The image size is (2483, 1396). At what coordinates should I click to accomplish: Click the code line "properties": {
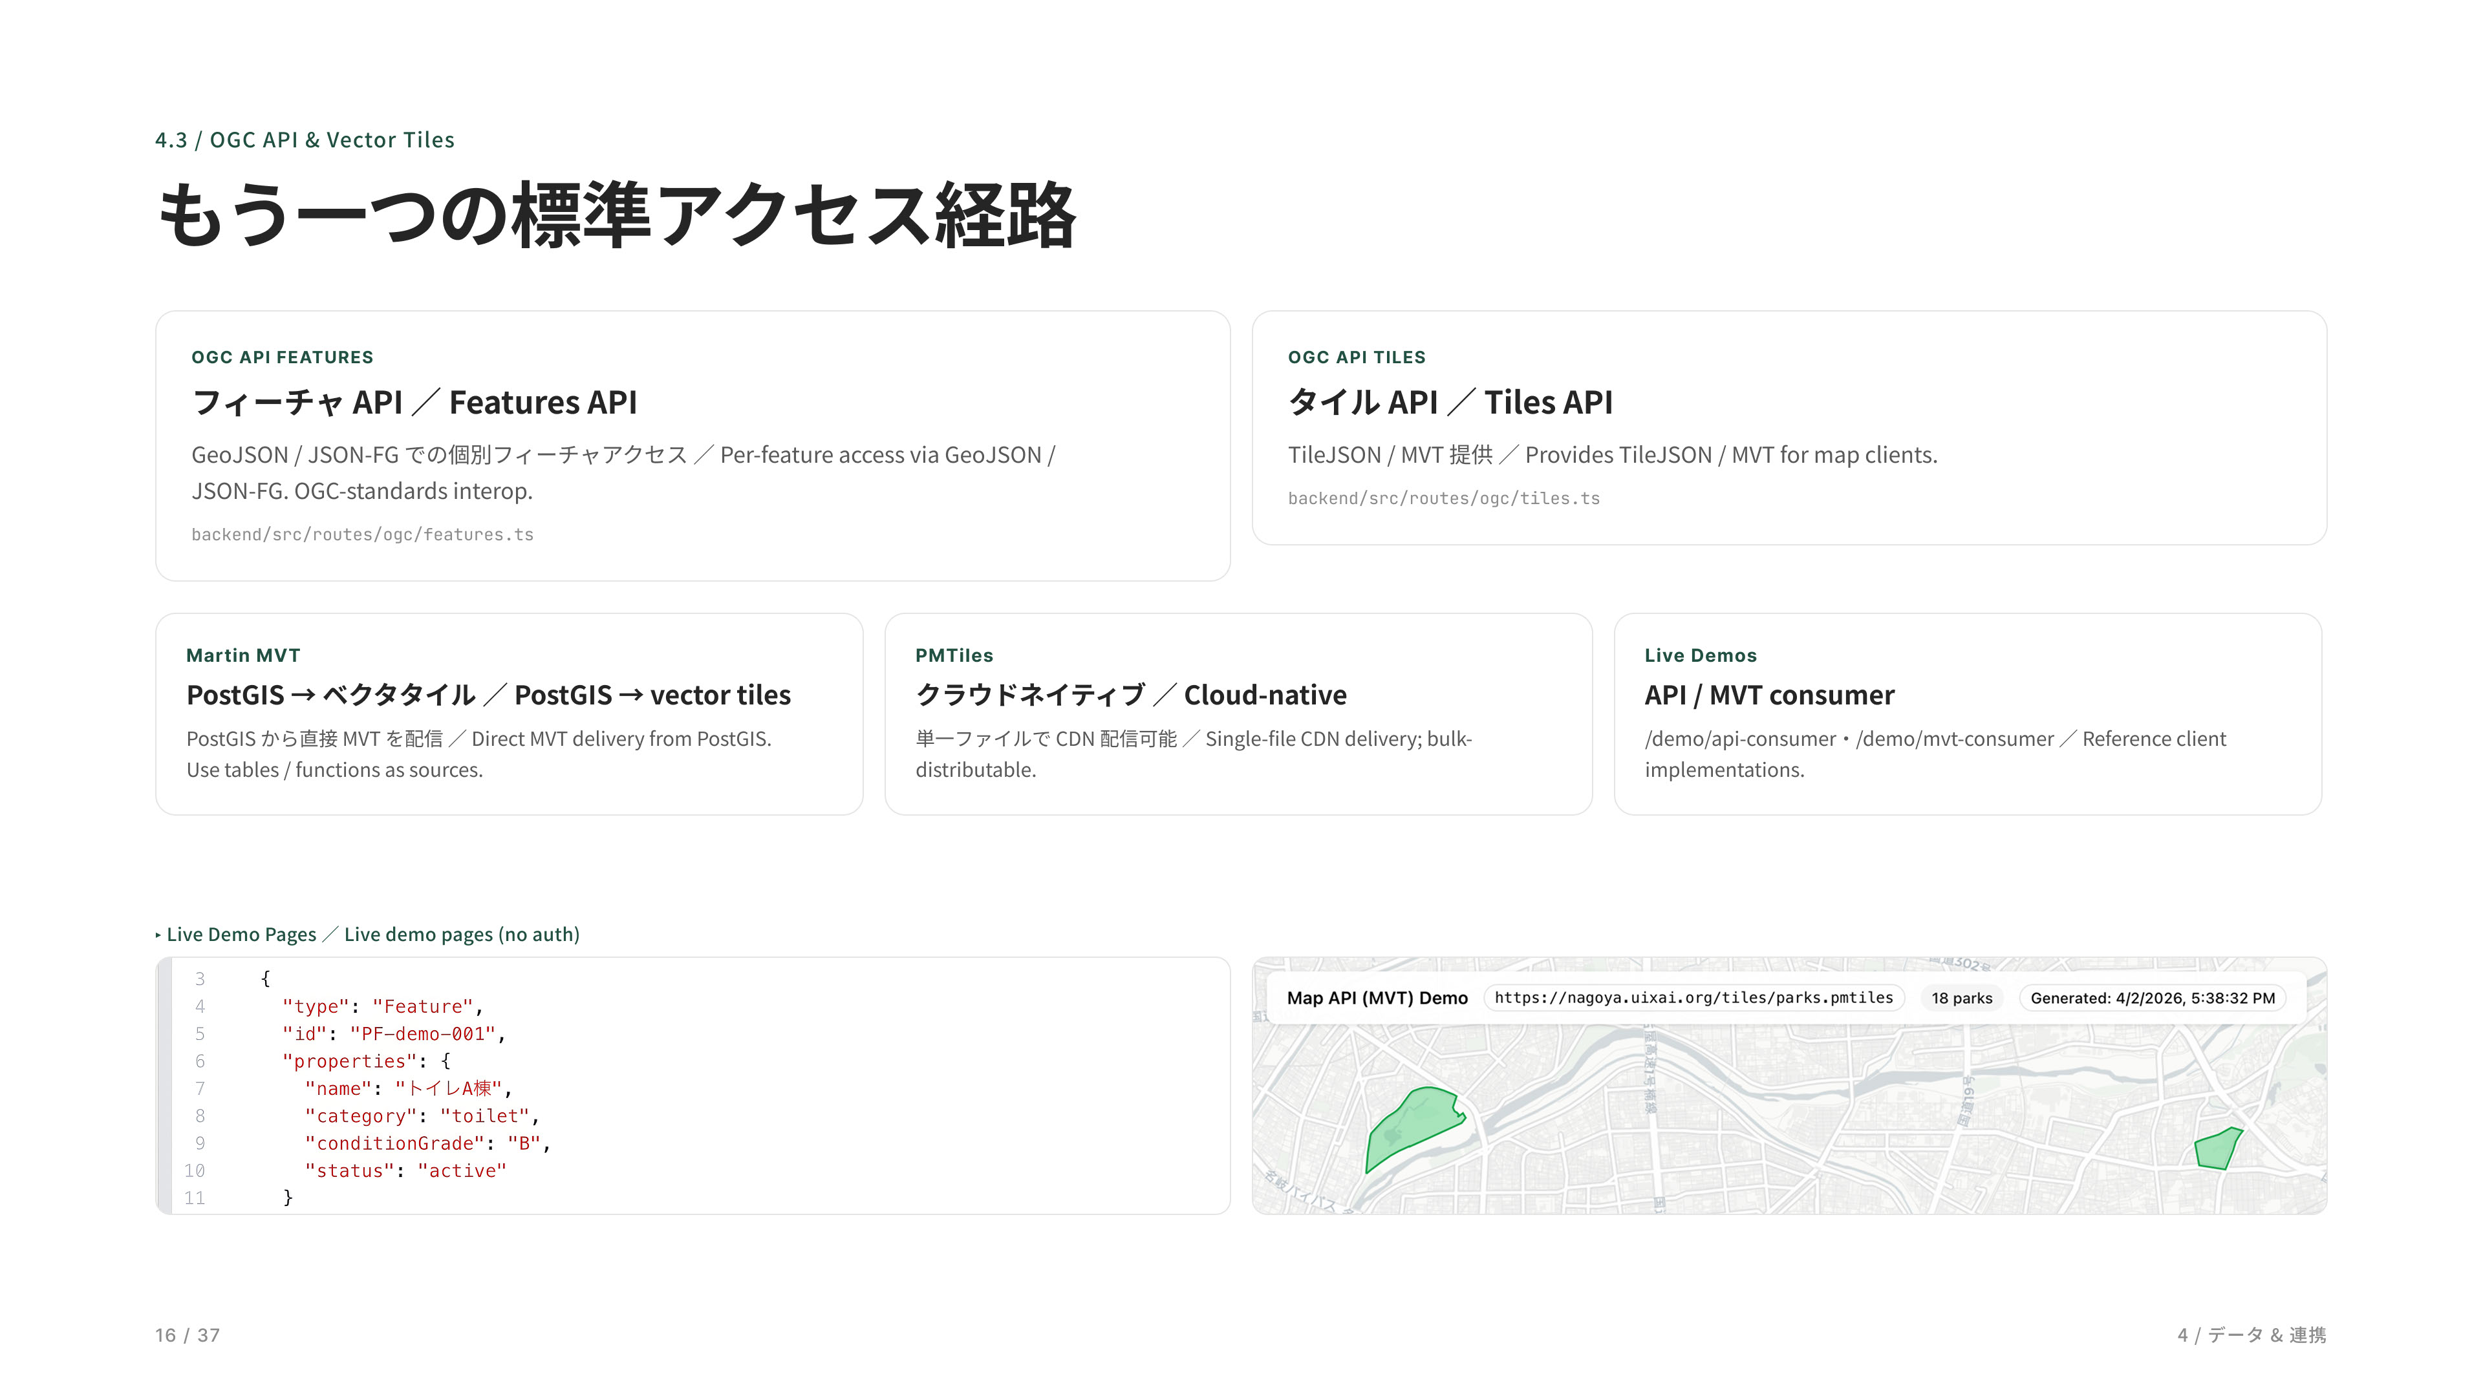(366, 1061)
